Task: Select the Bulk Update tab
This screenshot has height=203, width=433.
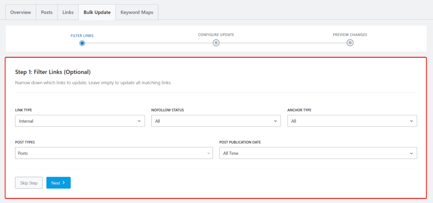Action: click(97, 12)
